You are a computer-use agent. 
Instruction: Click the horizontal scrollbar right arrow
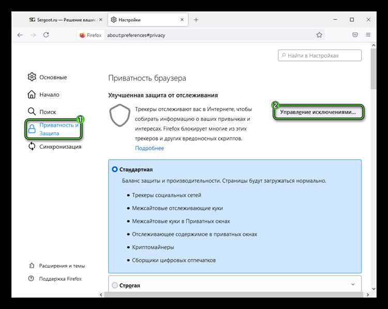[x=368, y=295]
